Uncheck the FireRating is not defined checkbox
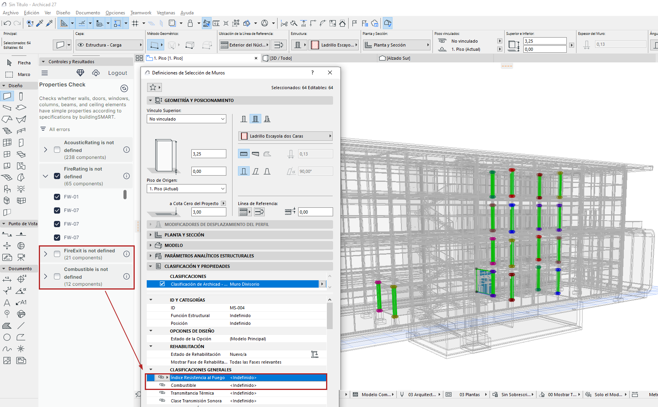The image size is (658, 407). click(x=57, y=176)
